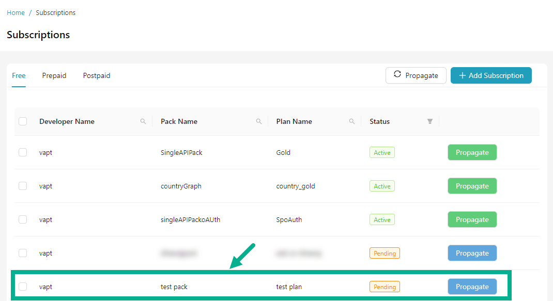Screen dimensions: 553x301
Task: Check the checkbox for SingleAPIPack row
Action: coord(23,152)
